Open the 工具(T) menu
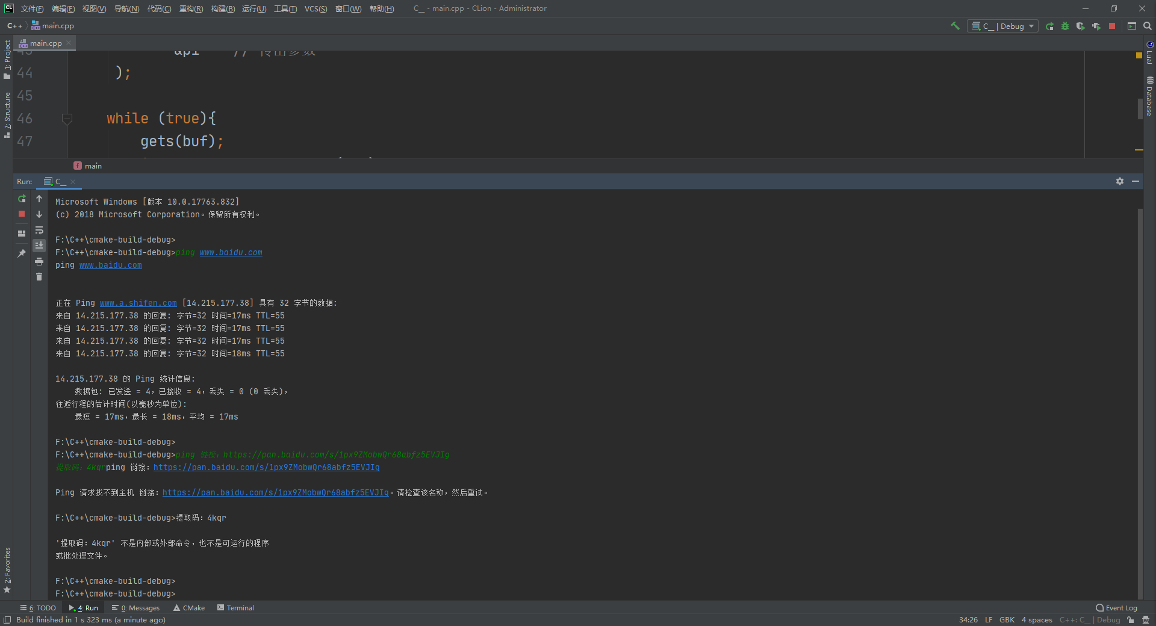 pos(285,8)
